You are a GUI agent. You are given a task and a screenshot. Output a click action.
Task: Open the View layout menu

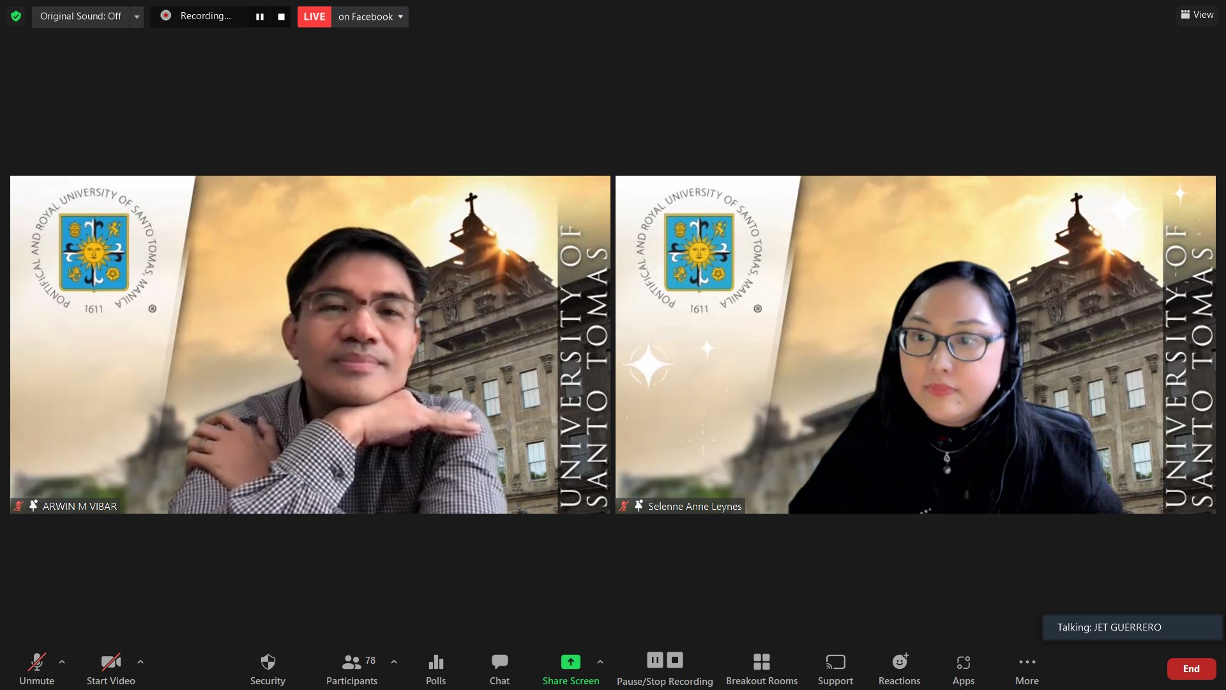point(1197,15)
